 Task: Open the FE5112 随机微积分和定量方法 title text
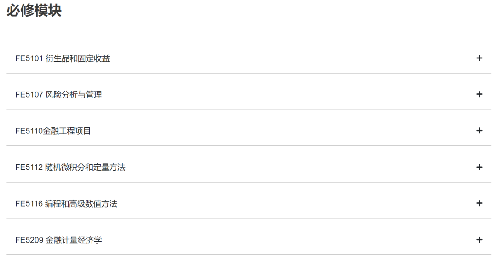pyautogui.click(x=70, y=168)
